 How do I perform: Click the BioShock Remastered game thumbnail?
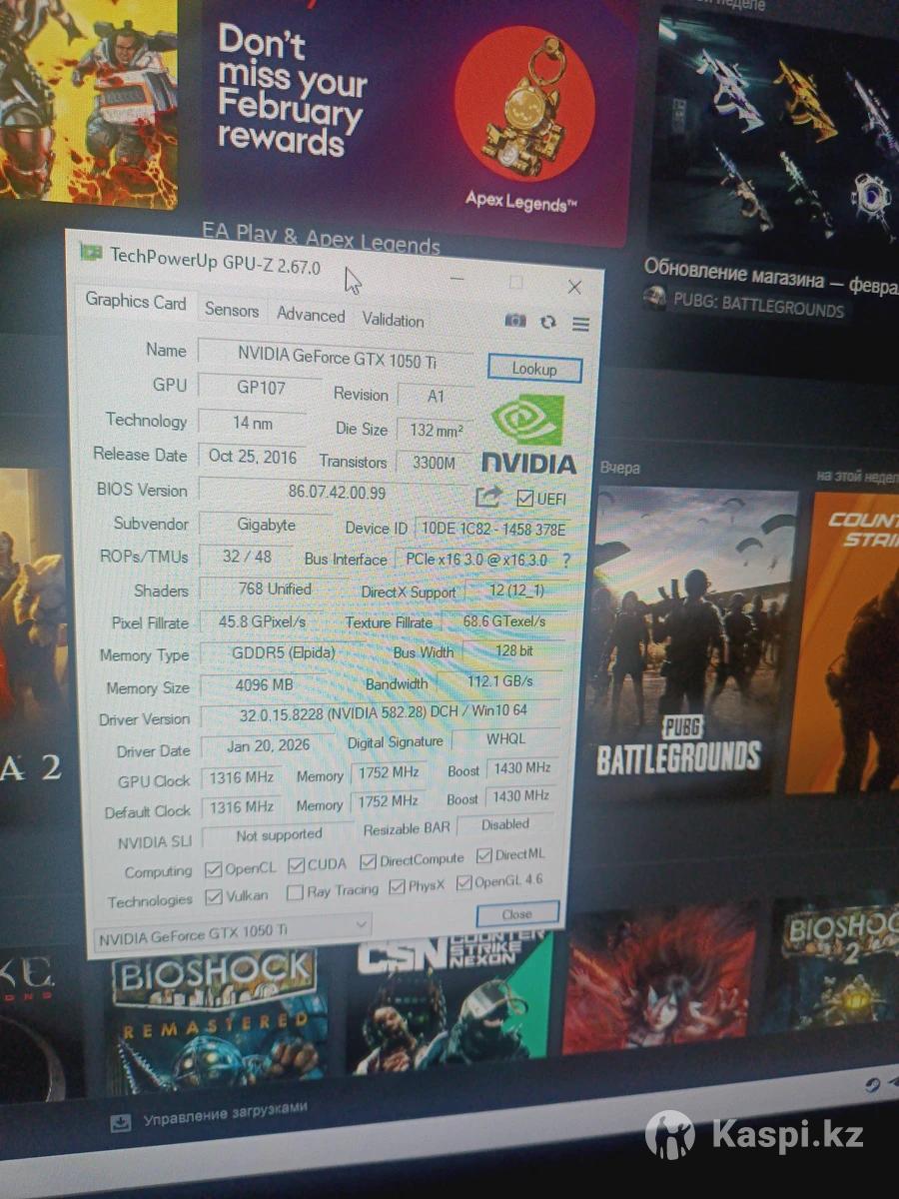(x=217, y=1017)
